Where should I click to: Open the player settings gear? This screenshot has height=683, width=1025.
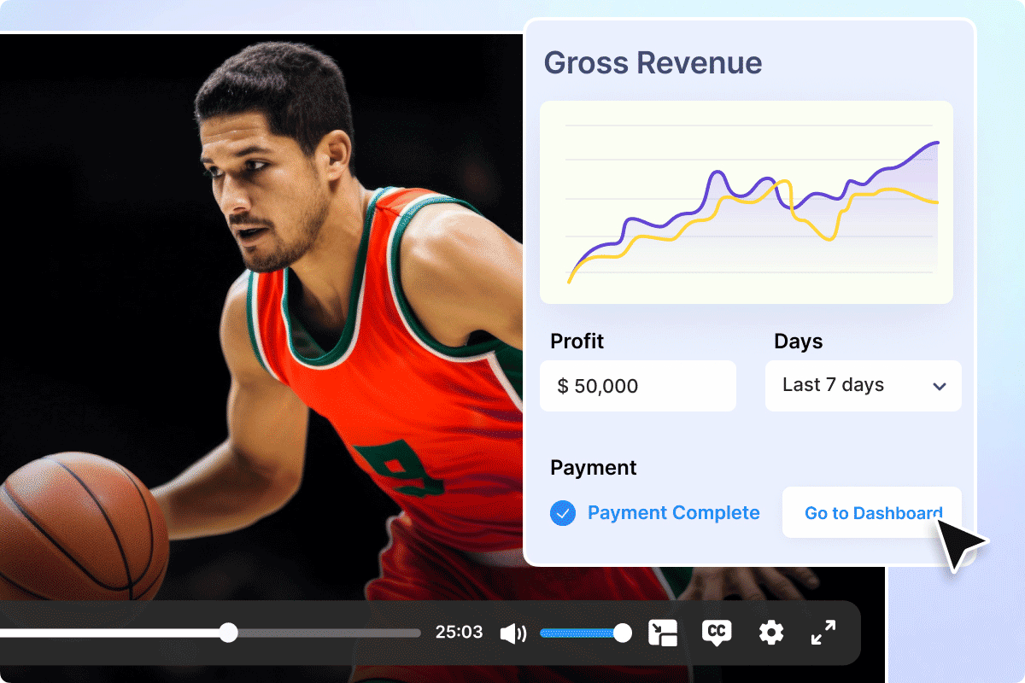[x=771, y=633]
